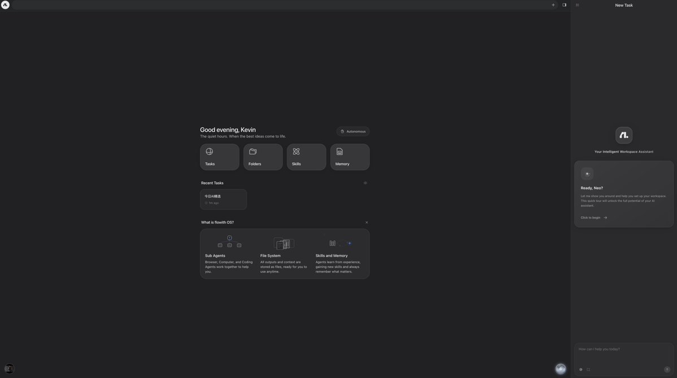Dismiss the What is flowith OS section
Image resolution: width=677 pixels, height=378 pixels.
(366, 223)
